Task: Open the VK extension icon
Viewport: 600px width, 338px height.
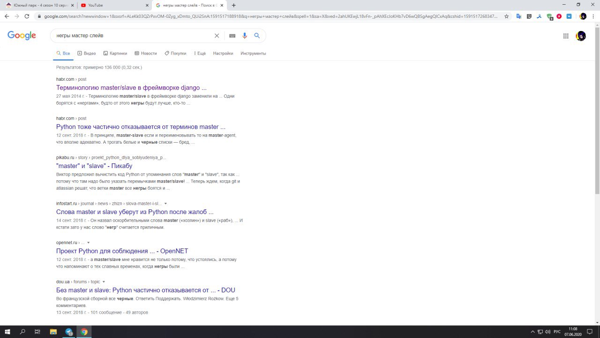Action: [x=569, y=16]
